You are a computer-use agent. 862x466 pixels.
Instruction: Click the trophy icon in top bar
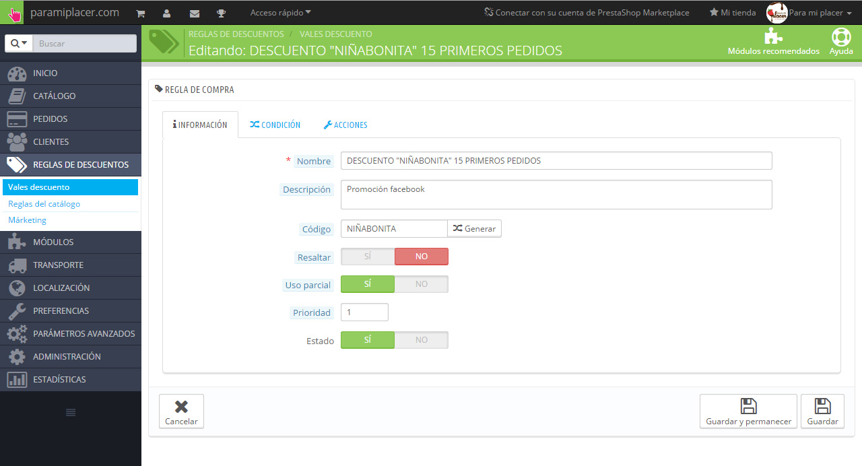[222, 13]
